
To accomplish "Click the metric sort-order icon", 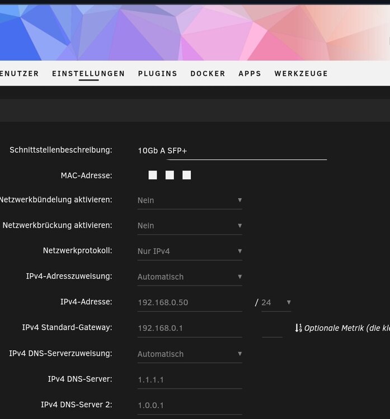I will 298,328.
